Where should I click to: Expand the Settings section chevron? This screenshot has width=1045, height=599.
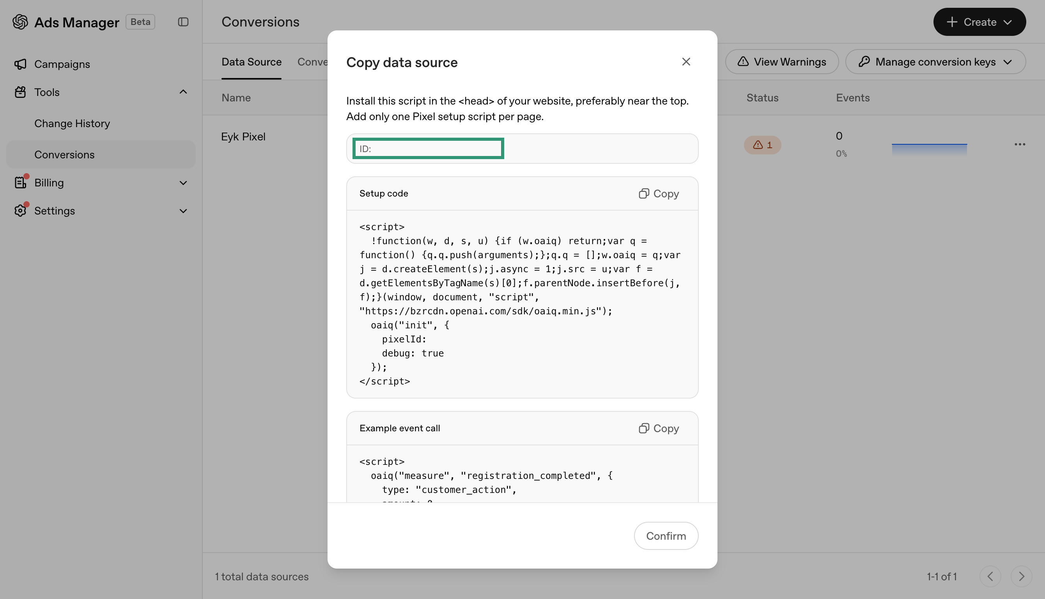point(183,211)
